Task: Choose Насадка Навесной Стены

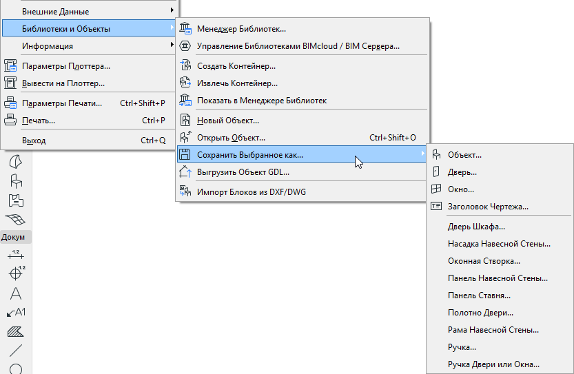Action: point(500,244)
